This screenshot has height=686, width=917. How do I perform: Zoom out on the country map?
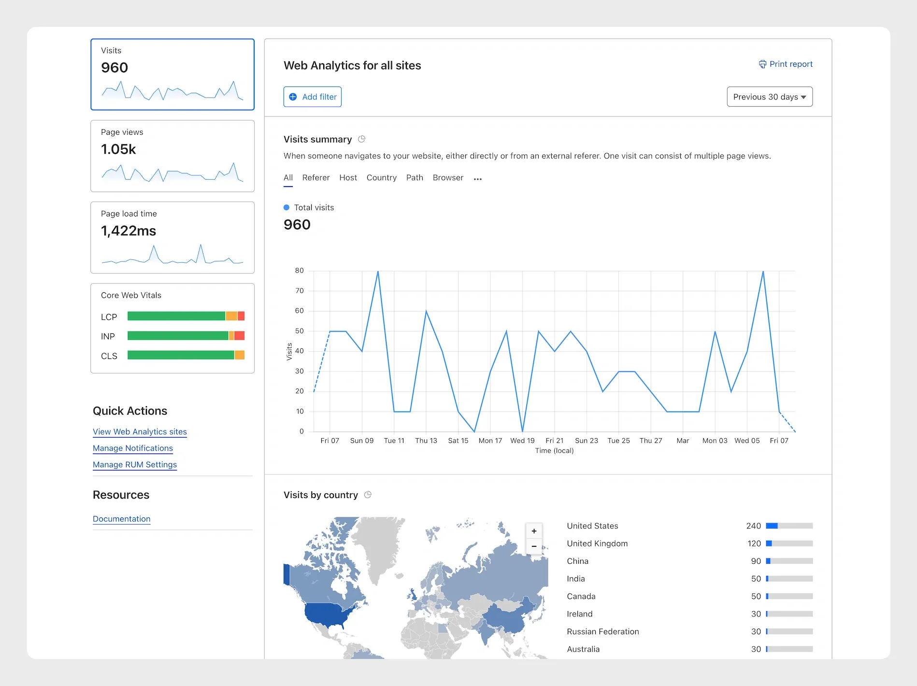(534, 546)
